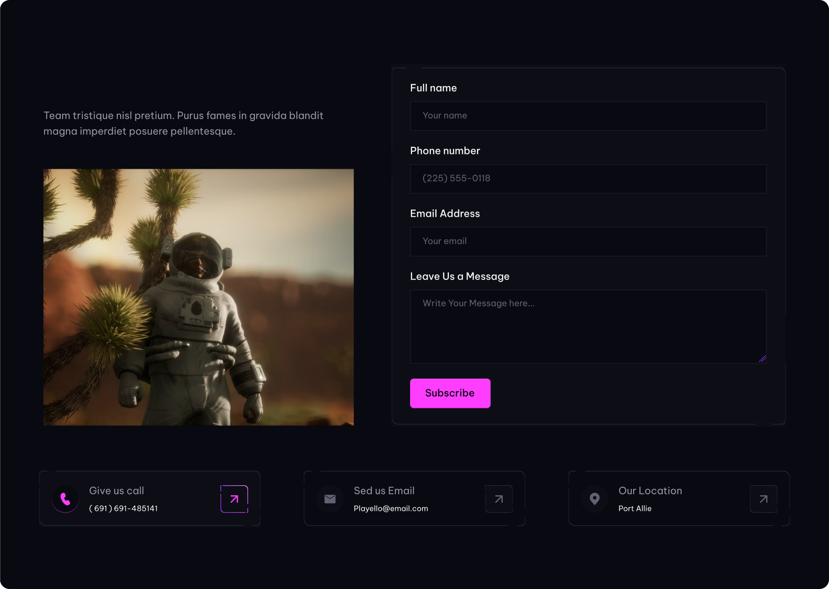This screenshot has width=829, height=589.
Task: Click the location pin icon
Action: (x=595, y=499)
